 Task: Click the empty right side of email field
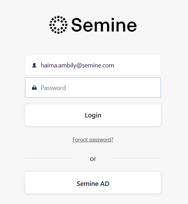[137, 65]
